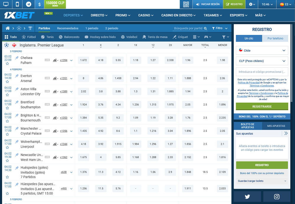Switch to the Recomendados tab
The width and height of the screenshot is (295, 204).
point(68,28)
